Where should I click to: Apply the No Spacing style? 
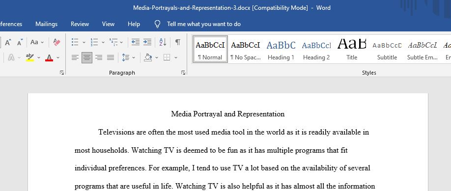[x=245, y=49]
